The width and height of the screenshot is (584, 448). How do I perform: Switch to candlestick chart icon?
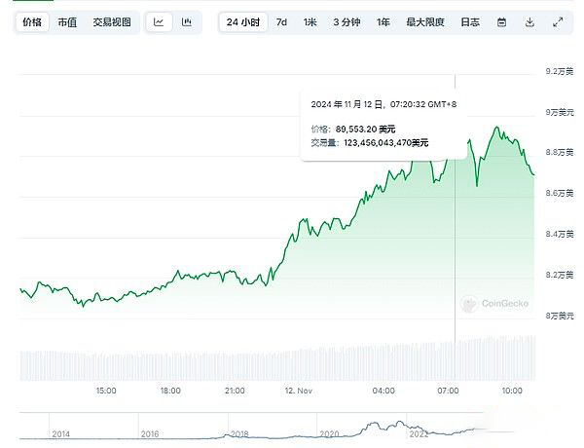tap(187, 22)
